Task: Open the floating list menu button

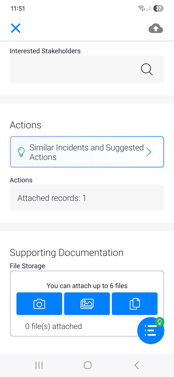Action: [x=151, y=331]
